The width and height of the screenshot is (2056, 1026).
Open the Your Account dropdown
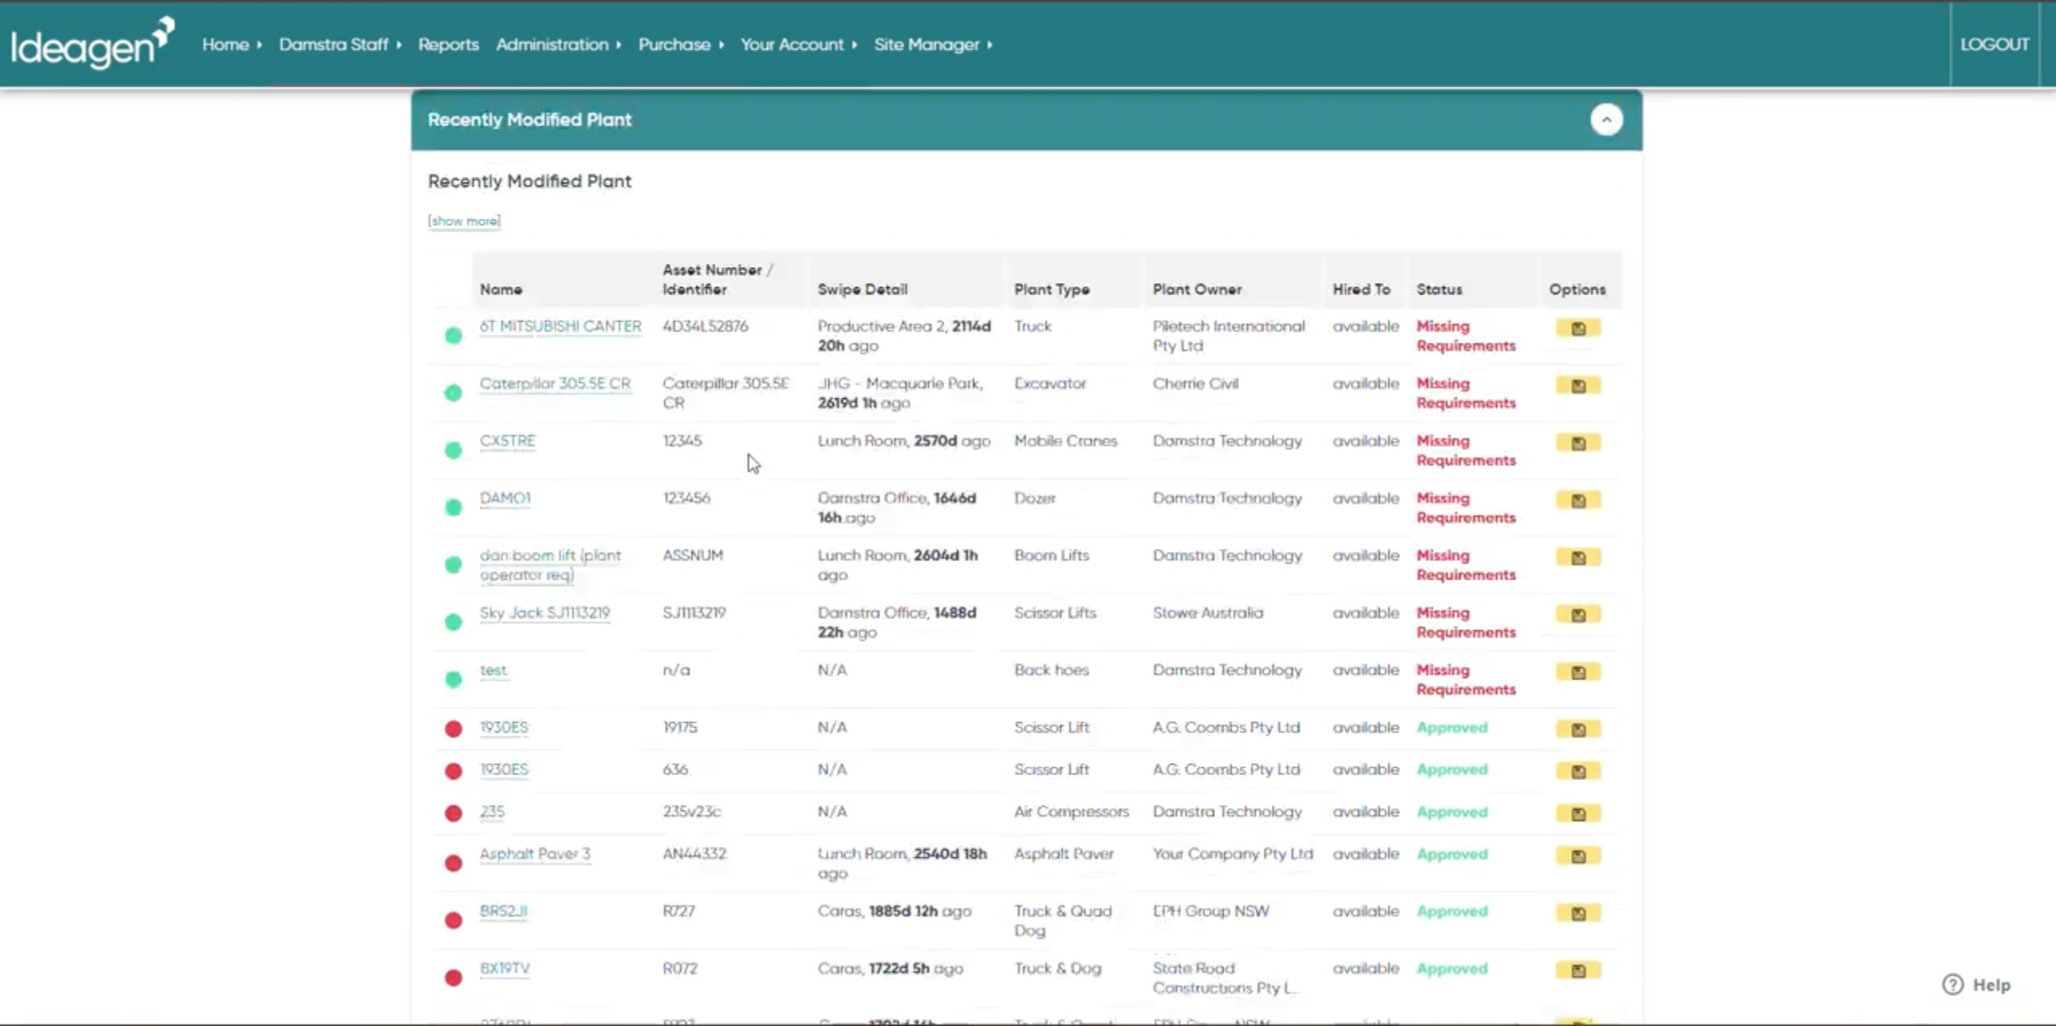[798, 44]
